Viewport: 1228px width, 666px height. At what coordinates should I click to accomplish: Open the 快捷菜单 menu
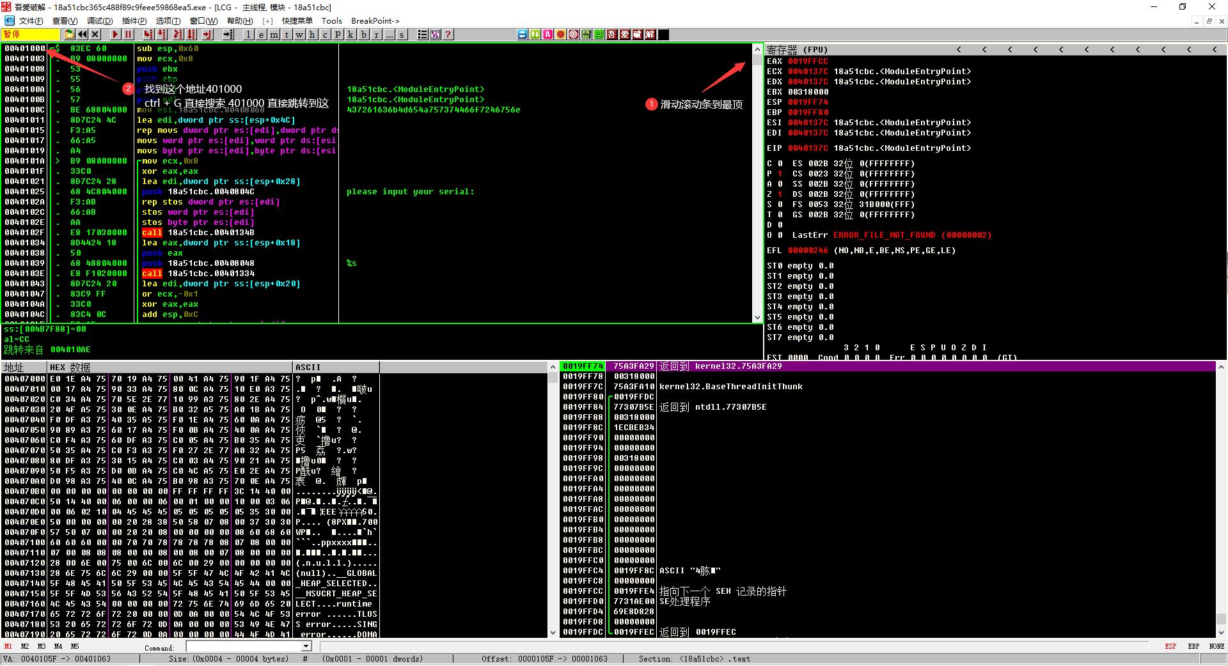(297, 21)
